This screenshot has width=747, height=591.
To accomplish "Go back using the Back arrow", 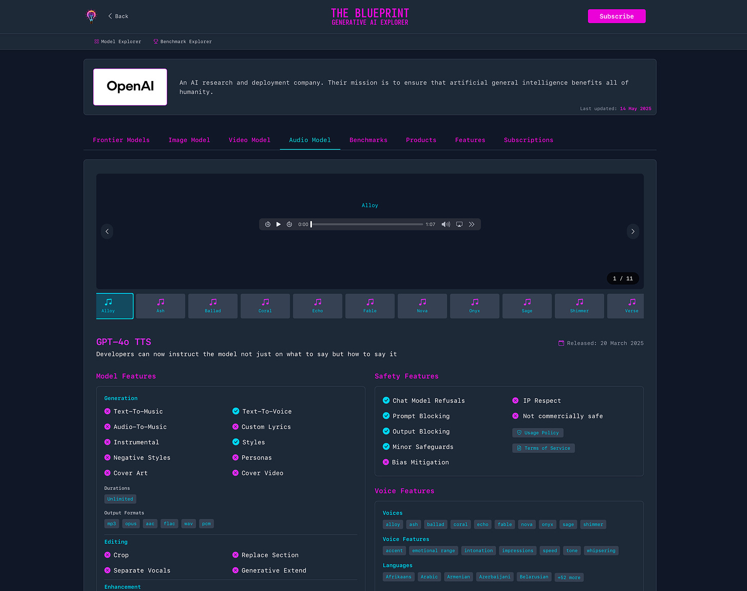I will [118, 16].
